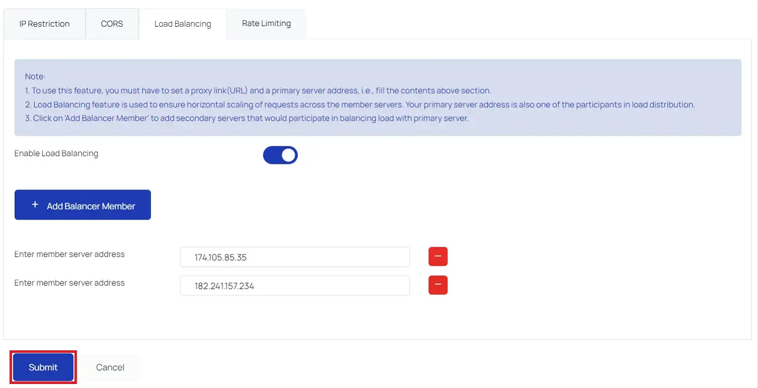Click the Submit button highlighted in red
The height and width of the screenshot is (388, 758).
click(x=43, y=367)
